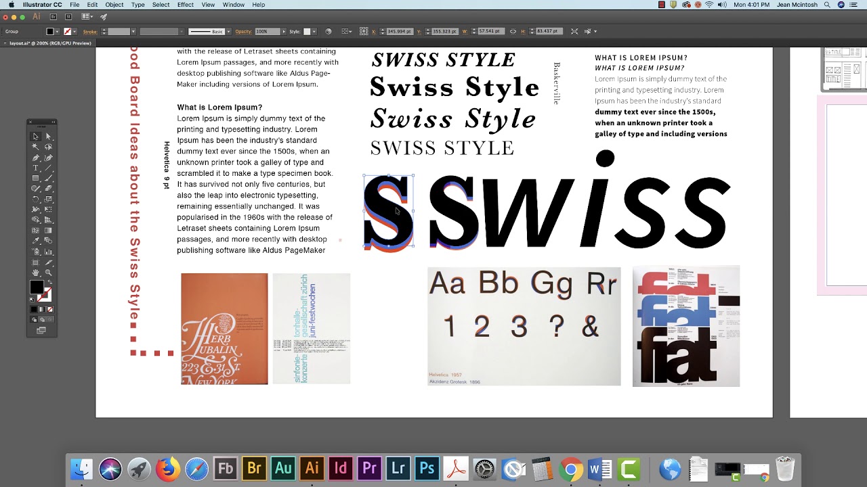
Task: Select the Pen tool
Action: [35, 157]
